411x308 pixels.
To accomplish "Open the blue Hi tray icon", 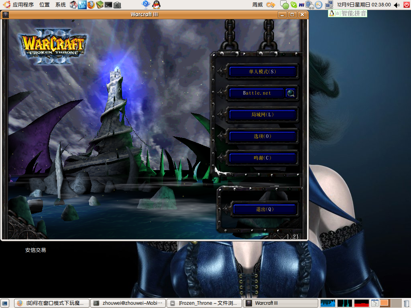I will click(301, 5).
